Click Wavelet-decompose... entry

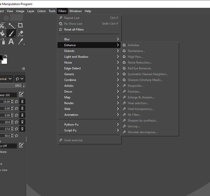pyautogui.click(x=150, y=132)
